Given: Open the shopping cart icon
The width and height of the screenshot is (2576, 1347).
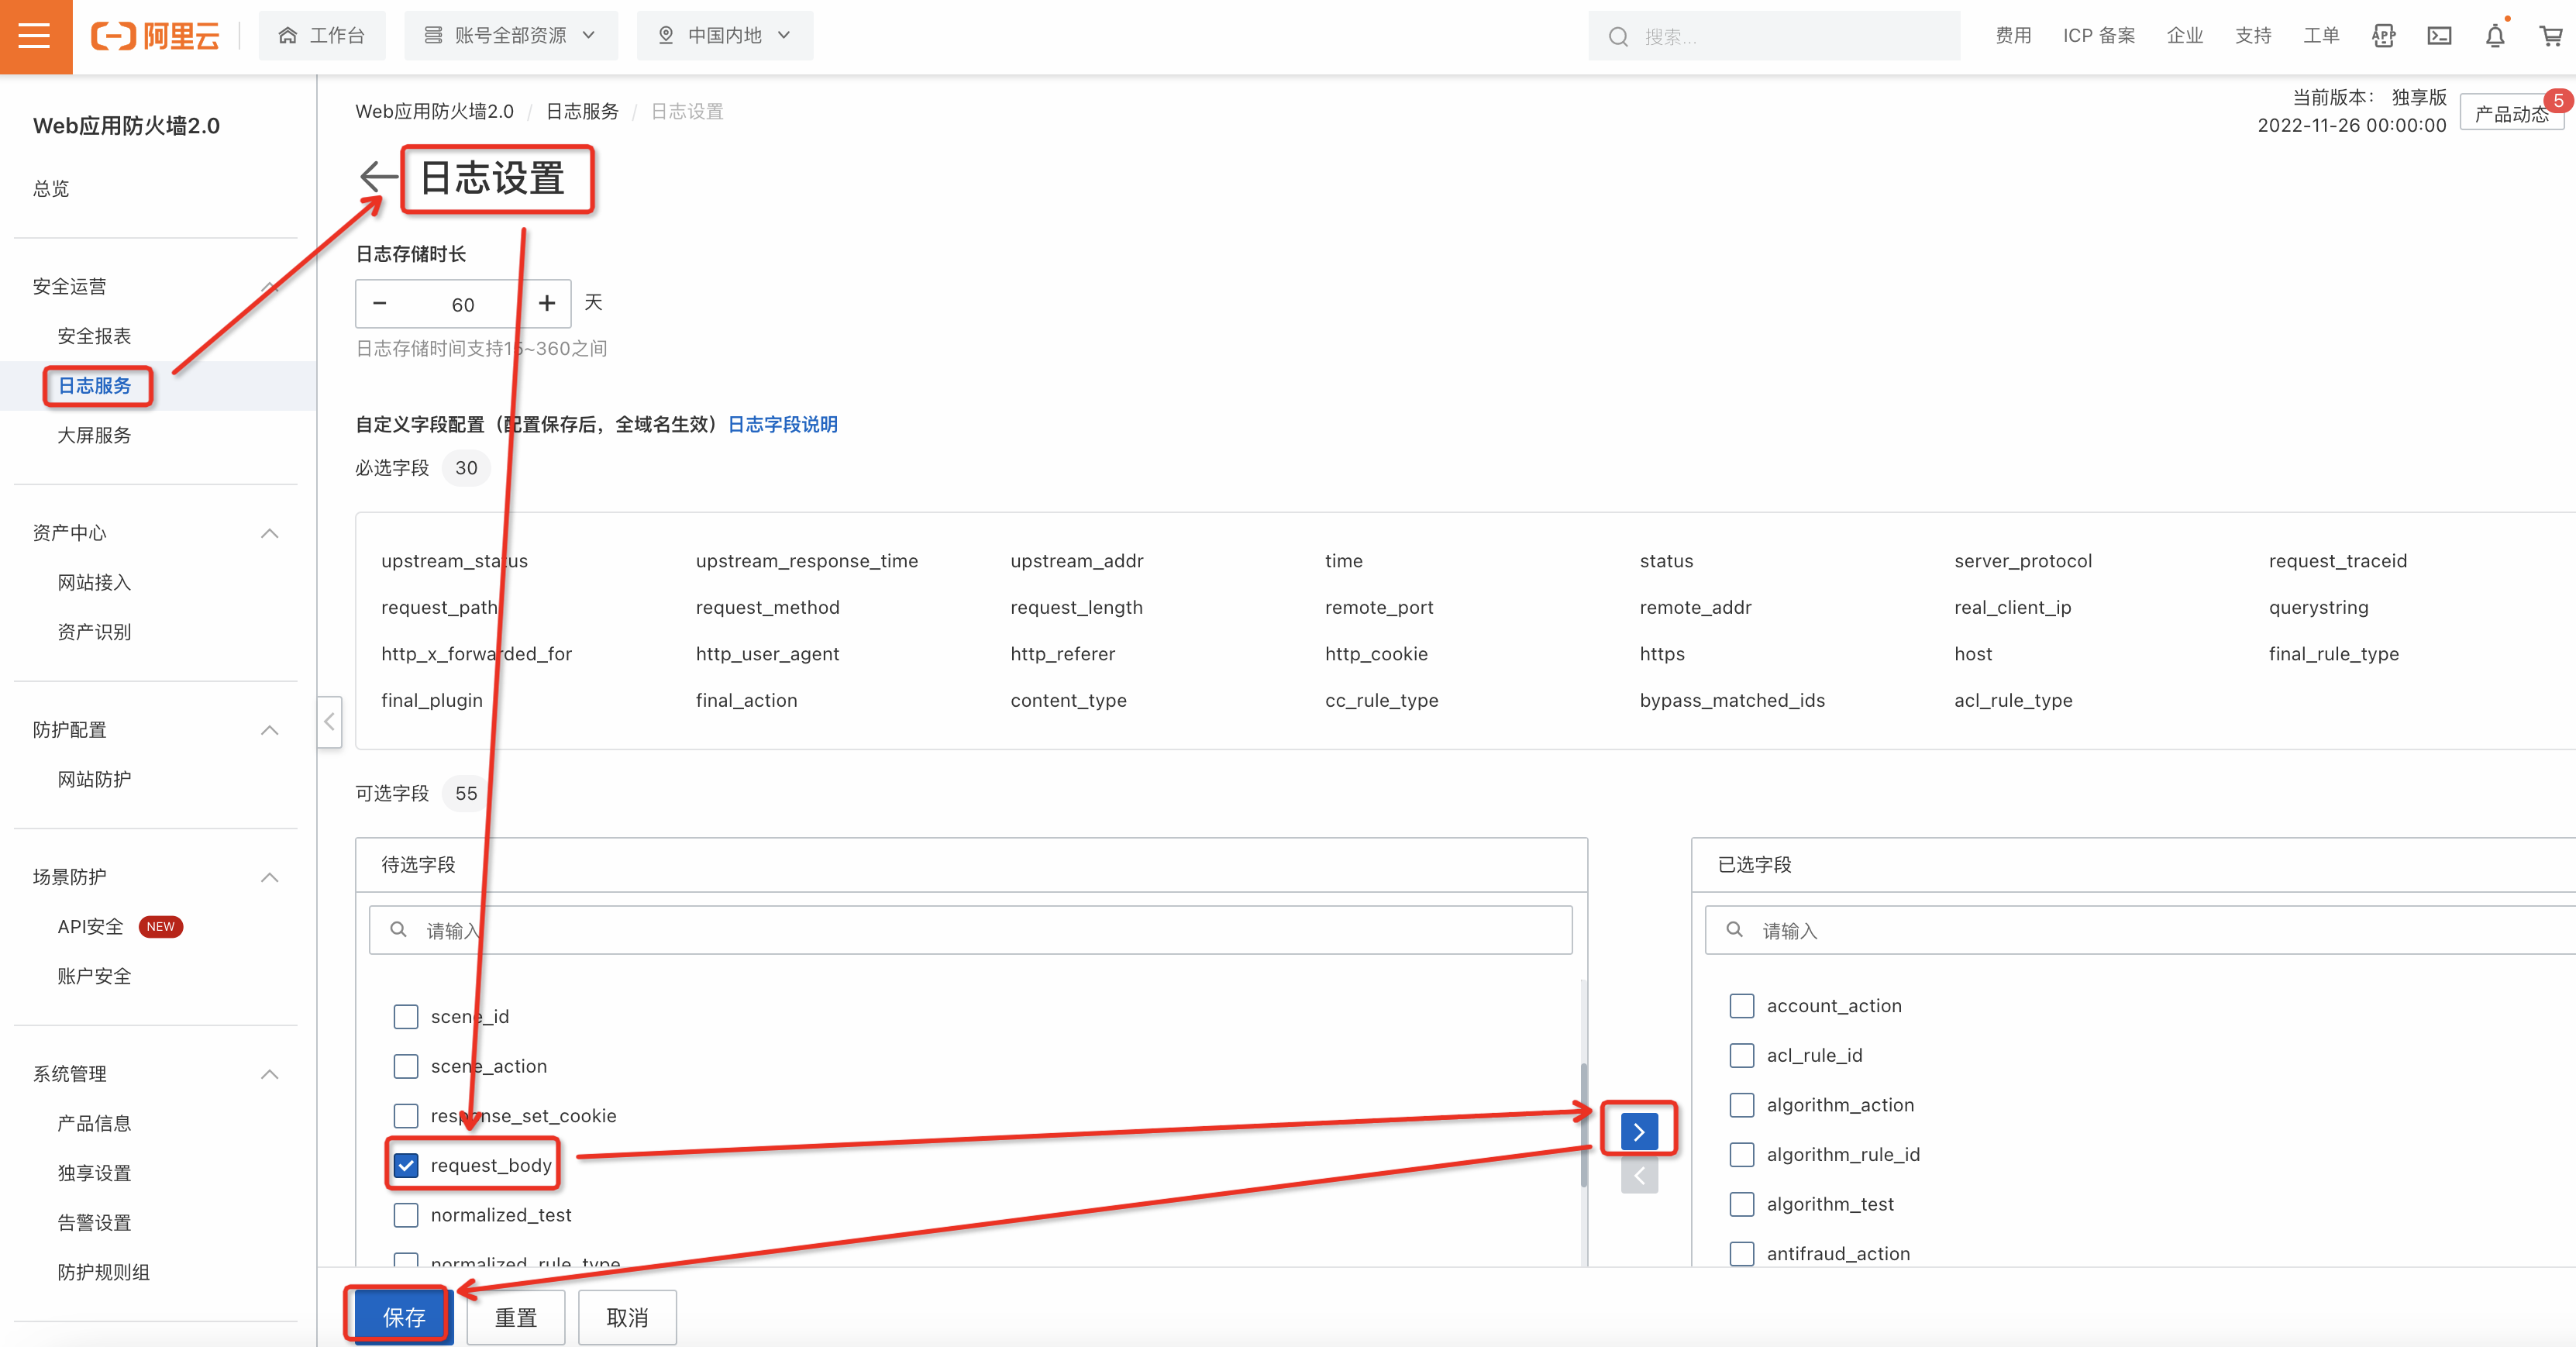Looking at the screenshot, I should pyautogui.click(x=2551, y=36).
